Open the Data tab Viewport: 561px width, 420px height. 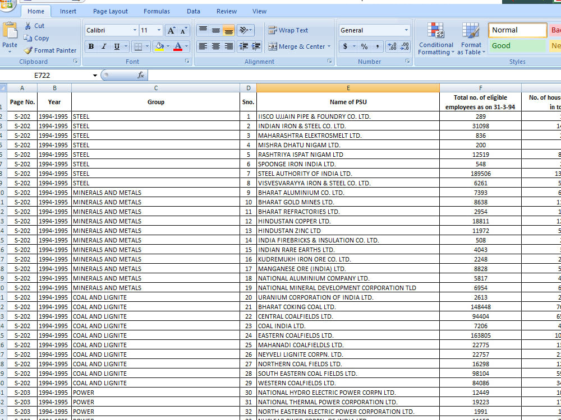[x=193, y=11]
